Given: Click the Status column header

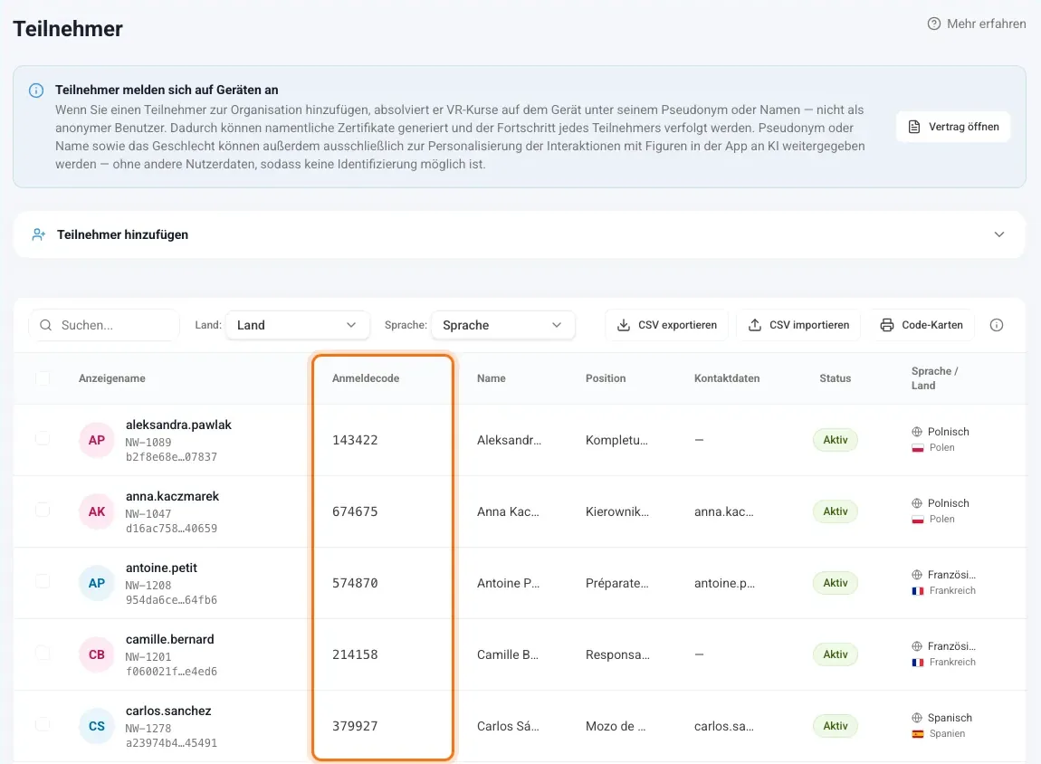Looking at the screenshot, I should coord(836,378).
